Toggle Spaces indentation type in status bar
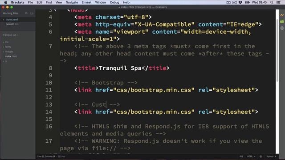 pos(270,156)
